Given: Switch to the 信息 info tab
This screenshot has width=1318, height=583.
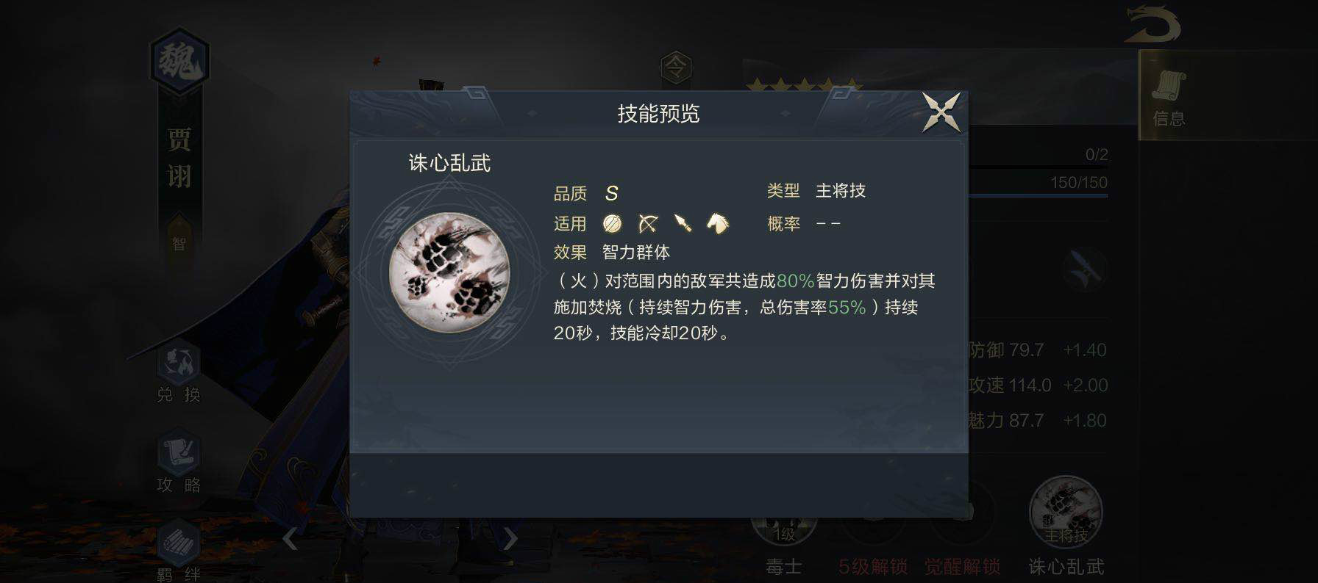Looking at the screenshot, I should point(1169,96).
